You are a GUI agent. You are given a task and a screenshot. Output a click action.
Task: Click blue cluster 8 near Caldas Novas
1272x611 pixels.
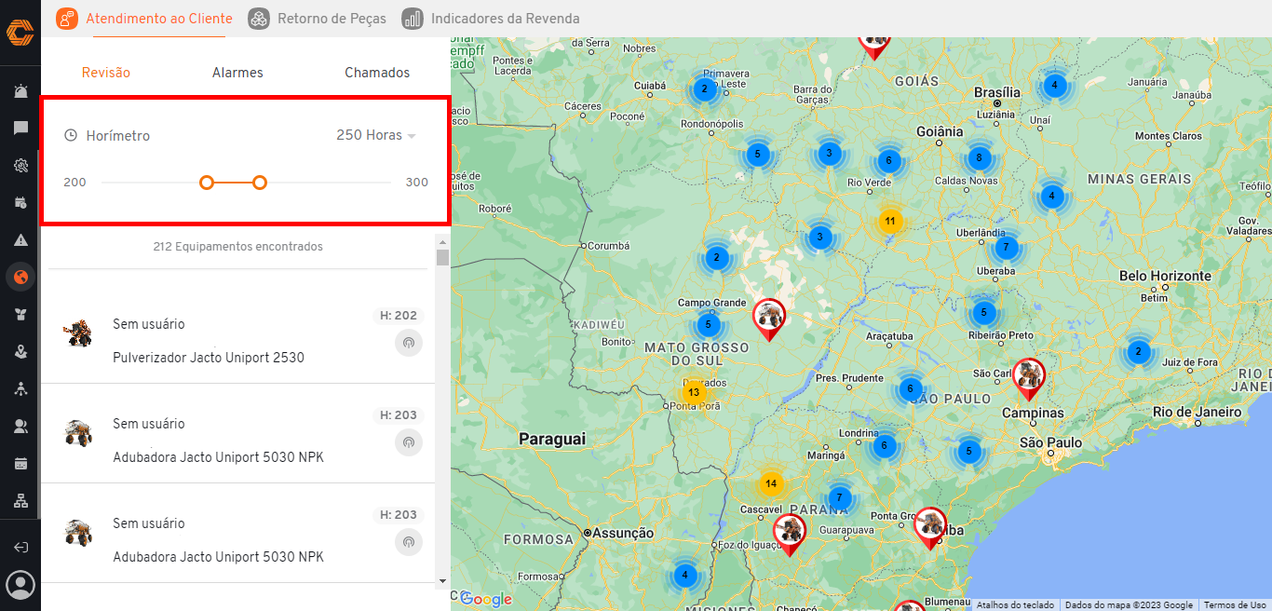click(979, 157)
